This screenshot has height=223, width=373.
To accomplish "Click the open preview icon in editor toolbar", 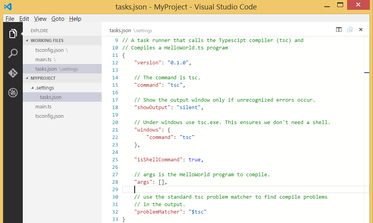I will pyautogui.click(x=350, y=29).
